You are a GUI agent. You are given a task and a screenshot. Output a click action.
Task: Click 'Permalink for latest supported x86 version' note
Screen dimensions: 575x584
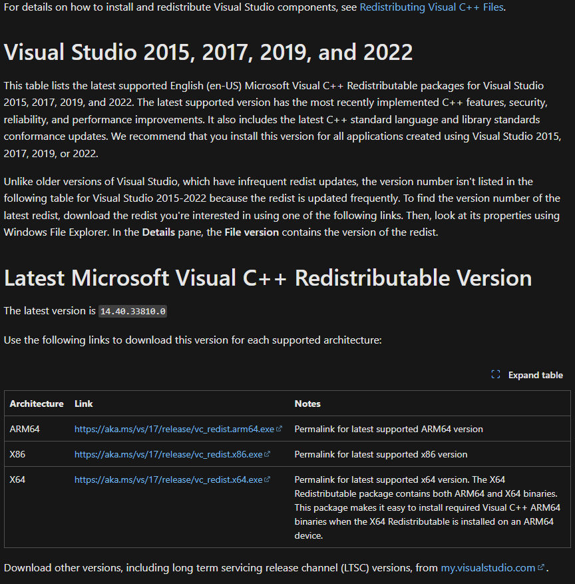381,454
